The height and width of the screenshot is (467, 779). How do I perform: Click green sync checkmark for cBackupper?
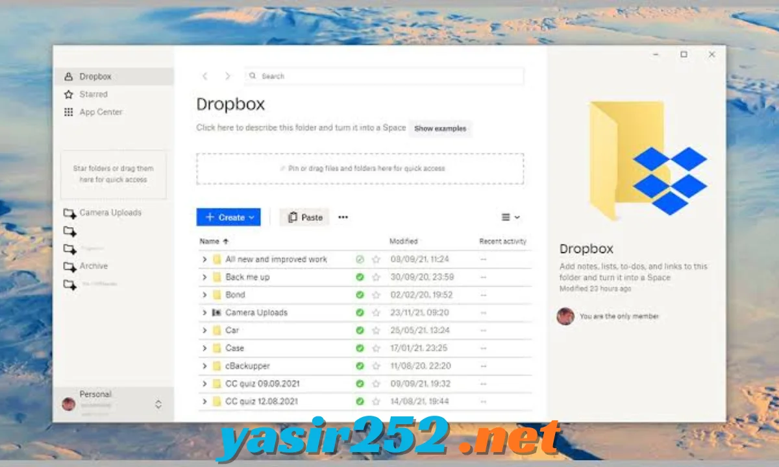tap(360, 366)
